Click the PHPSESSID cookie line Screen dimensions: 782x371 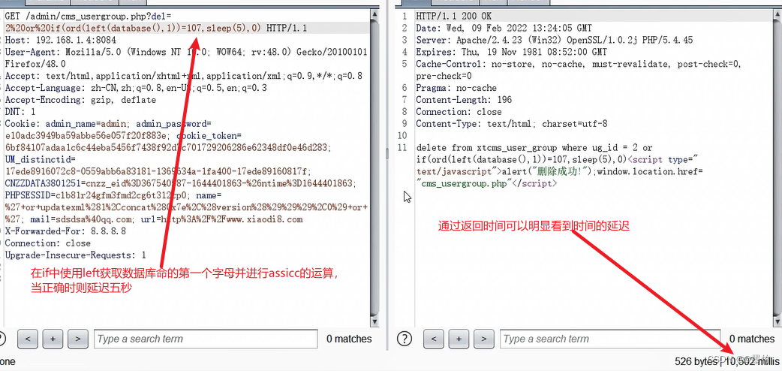[114, 195]
